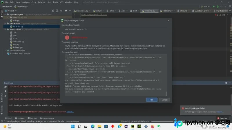Open Microsoft Edge from taskbar
Viewport: 232px width, 130px height.
pos(93,127)
